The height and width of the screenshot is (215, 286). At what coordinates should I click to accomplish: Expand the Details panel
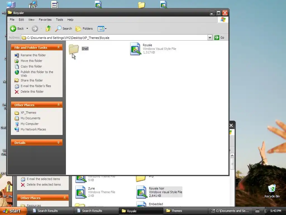pyautogui.click(x=59, y=142)
